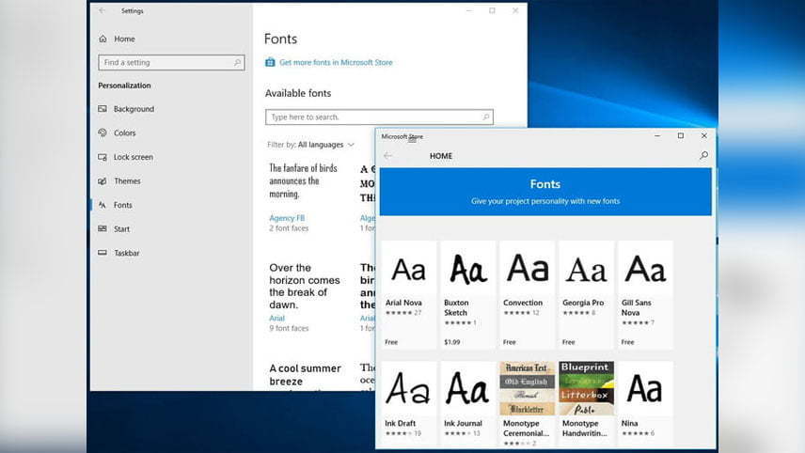Image resolution: width=805 pixels, height=453 pixels.
Task: Select Start settings page
Action: point(121,228)
